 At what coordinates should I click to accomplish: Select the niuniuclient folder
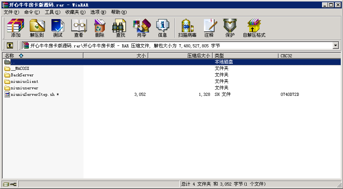click(24, 81)
